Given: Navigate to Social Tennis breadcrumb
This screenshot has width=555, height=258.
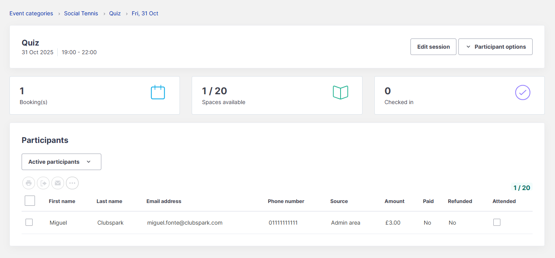Looking at the screenshot, I should 81,13.
